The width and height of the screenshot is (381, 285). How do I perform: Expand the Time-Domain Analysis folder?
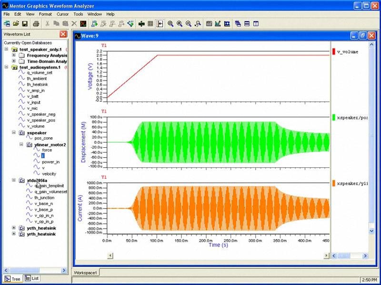pyautogui.click(x=14, y=61)
